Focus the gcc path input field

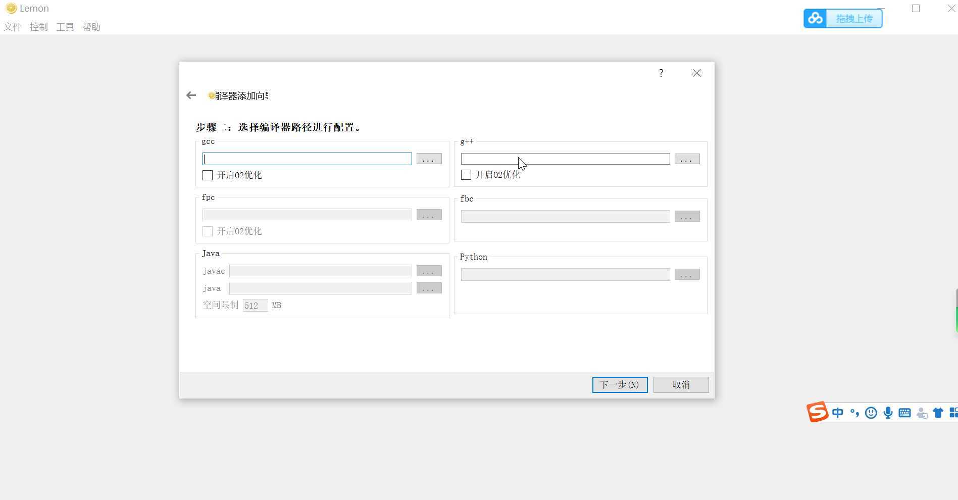click(307, 159)
